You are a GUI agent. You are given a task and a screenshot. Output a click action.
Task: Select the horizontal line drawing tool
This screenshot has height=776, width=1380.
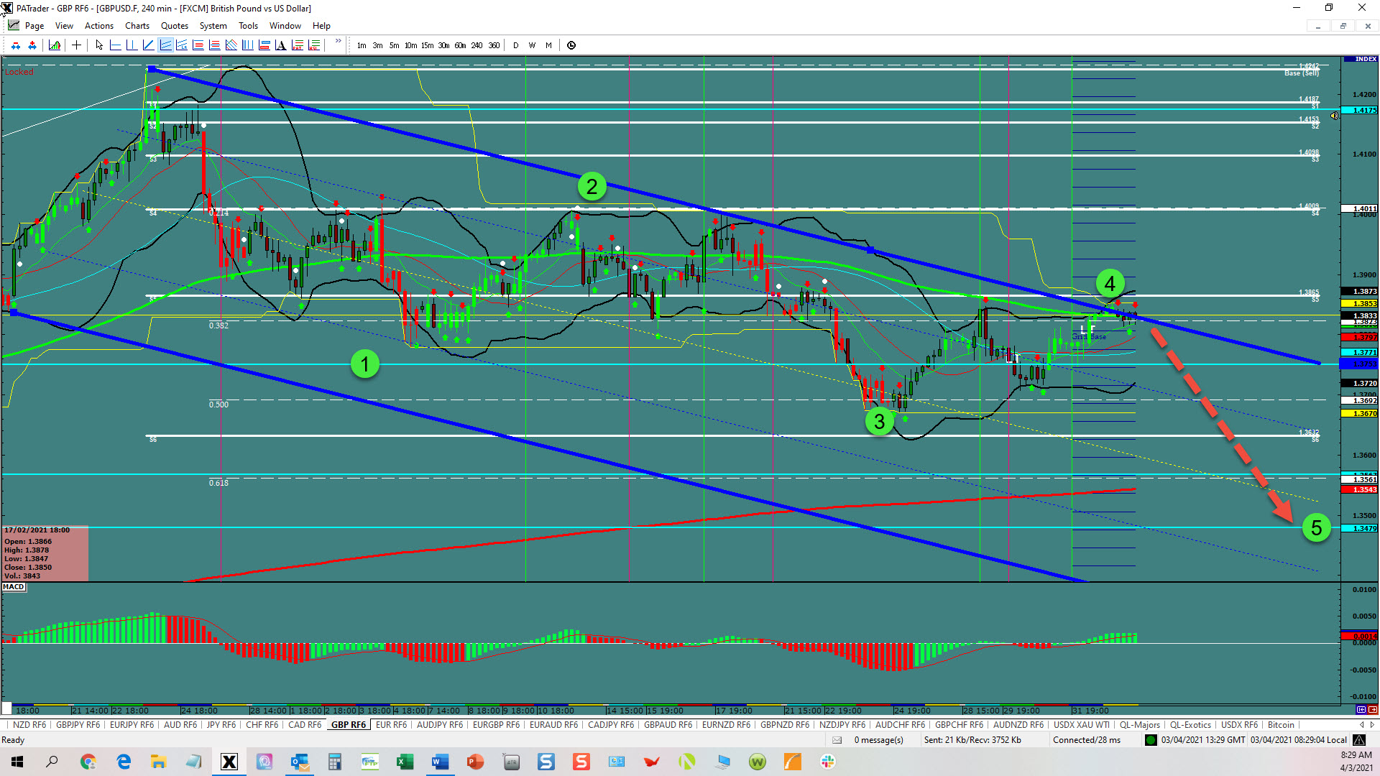point(115,45)
